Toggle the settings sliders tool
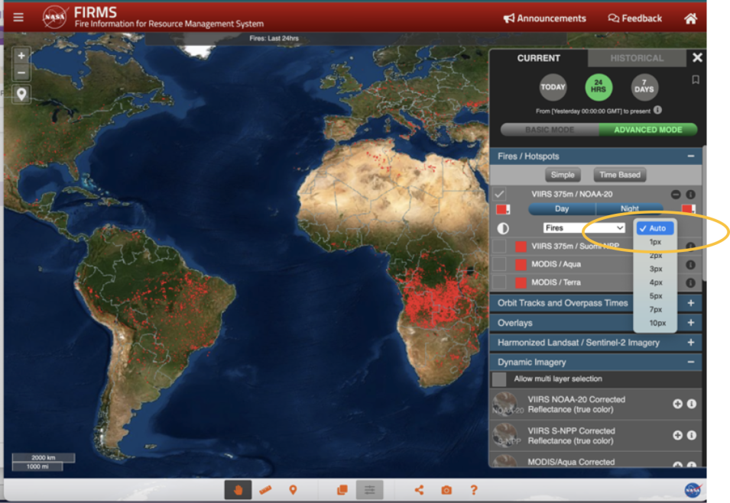 (370, 490)
